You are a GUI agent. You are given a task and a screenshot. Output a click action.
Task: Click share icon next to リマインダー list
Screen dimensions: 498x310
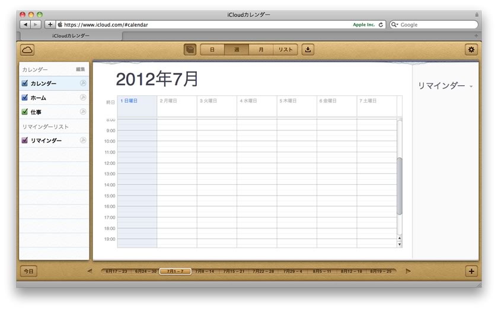pos(83,140)
